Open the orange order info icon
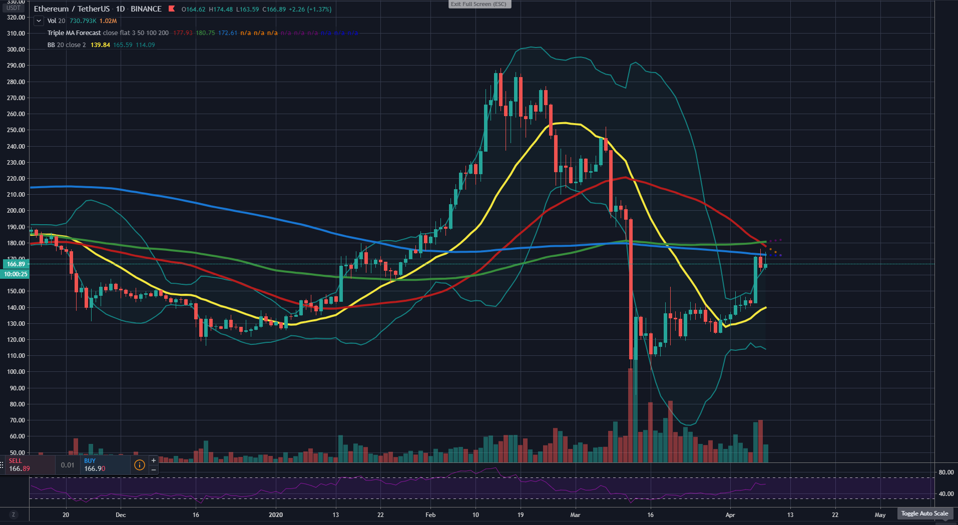 click(x=140, y=465)
